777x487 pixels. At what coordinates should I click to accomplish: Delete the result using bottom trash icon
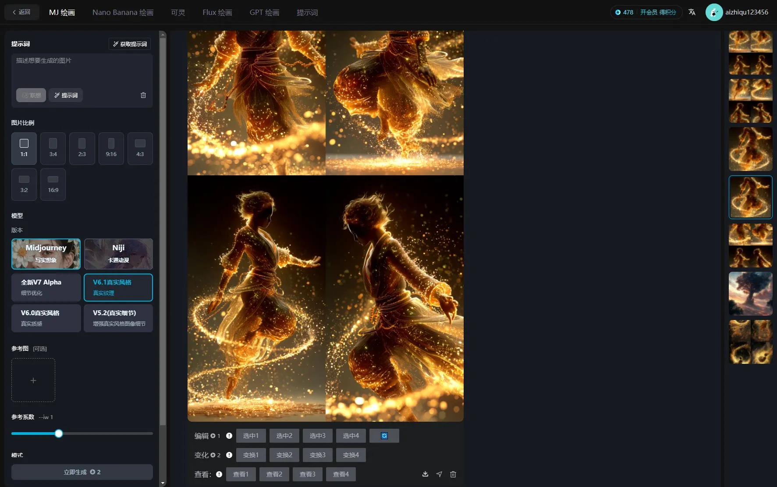click(453, 474)
